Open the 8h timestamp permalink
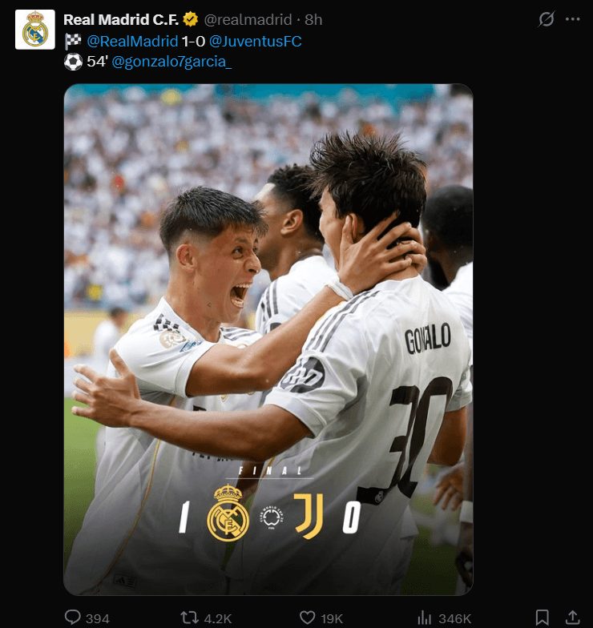 [313, 19]
